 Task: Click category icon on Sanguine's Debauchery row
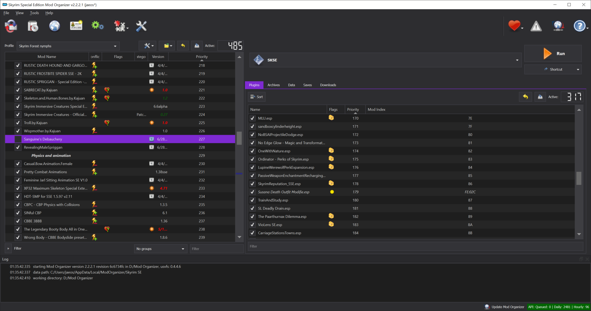click(x=151, y=139)
